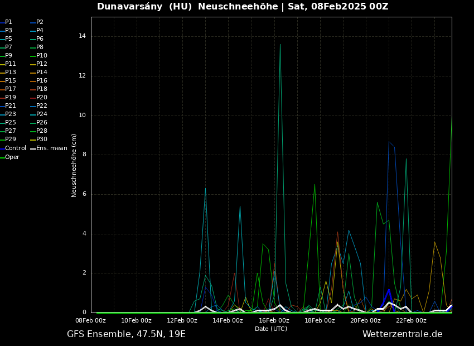Click the Dunavarsány Neuschneehöhe chart title

pyautogui.click(x=243, y=7)
